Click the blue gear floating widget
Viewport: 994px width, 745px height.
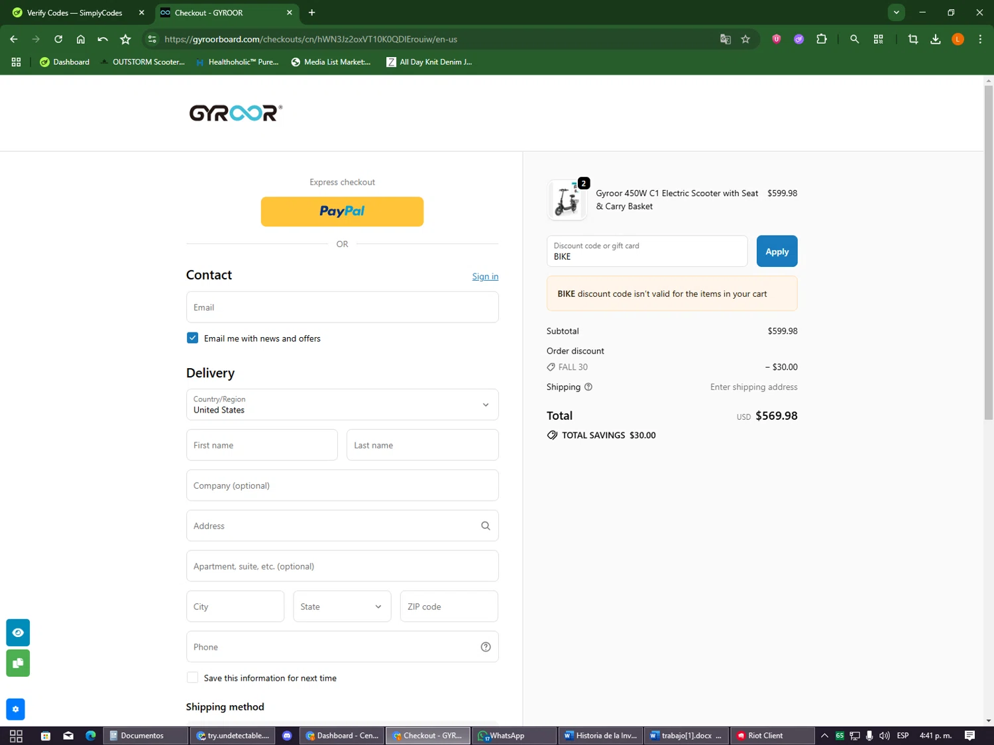tap(15, 709)
